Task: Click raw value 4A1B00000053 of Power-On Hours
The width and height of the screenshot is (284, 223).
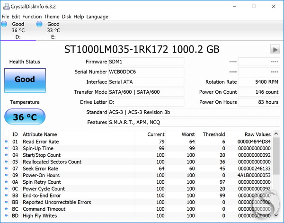Action: pyautogui.click(x=254, y=175)
